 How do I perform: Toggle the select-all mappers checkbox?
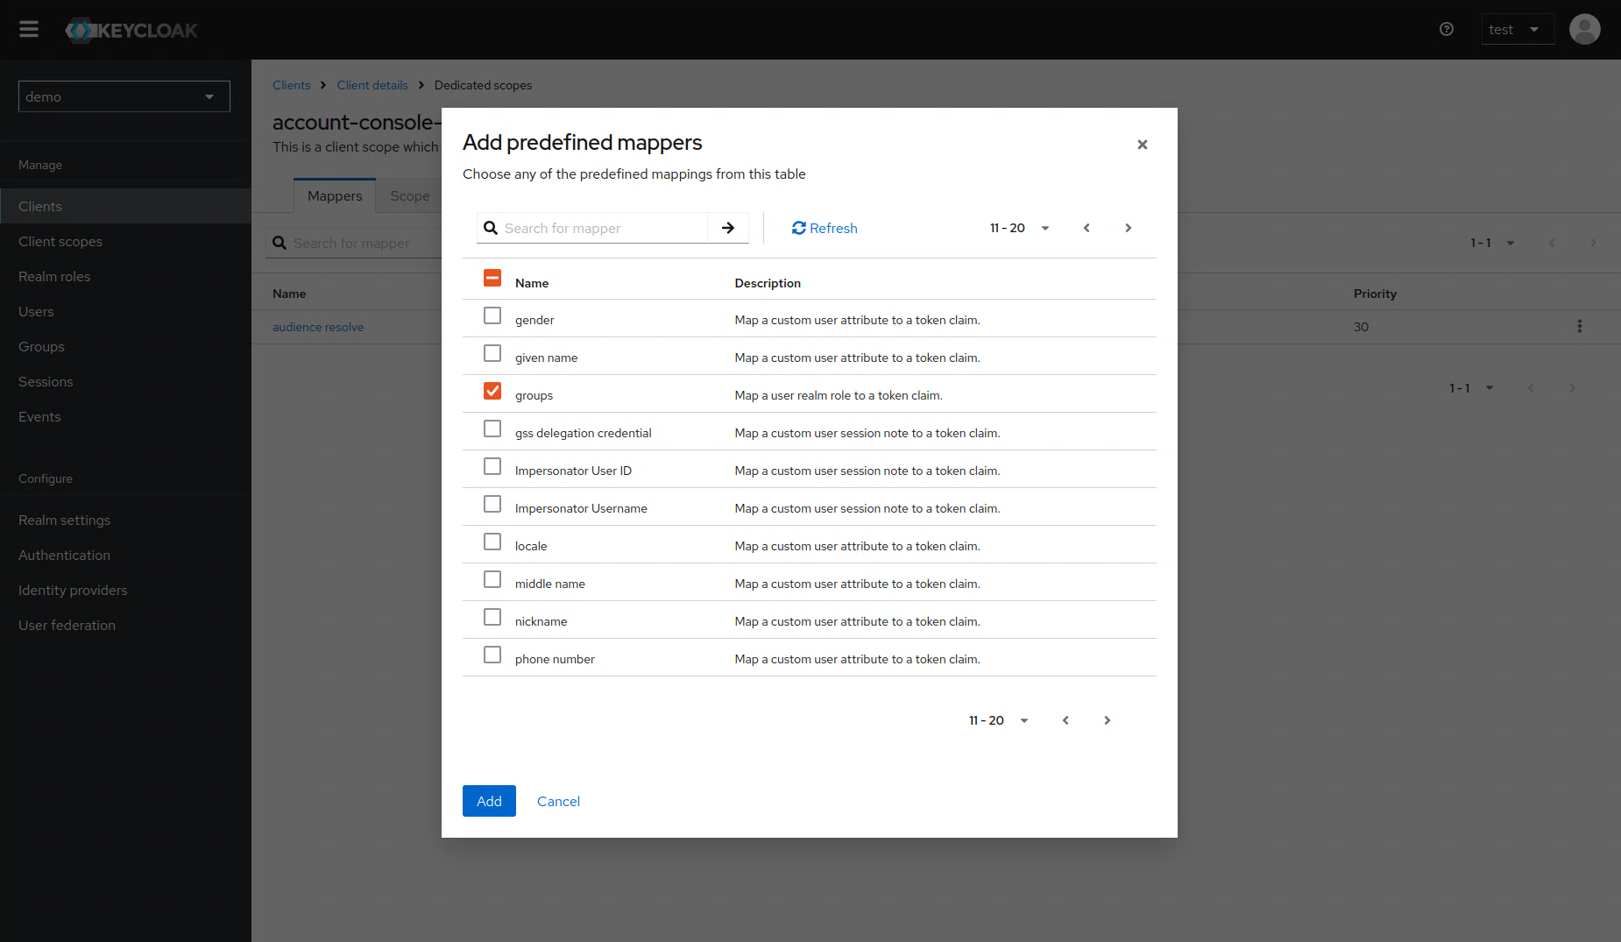click(x=492, y=278)
